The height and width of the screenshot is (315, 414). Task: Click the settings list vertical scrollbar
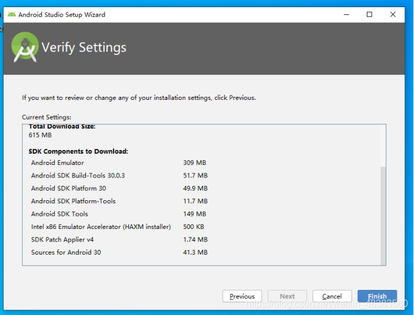tap(383, 215)
